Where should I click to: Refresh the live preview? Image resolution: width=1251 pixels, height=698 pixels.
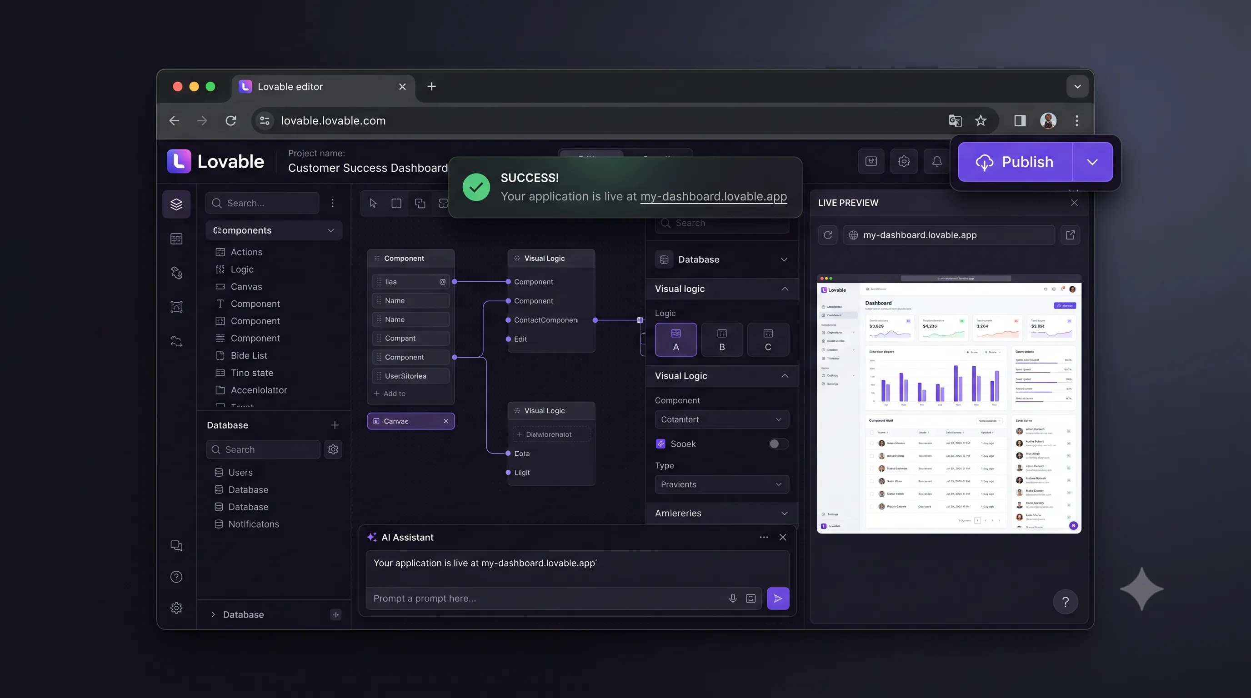pos(828,235)
